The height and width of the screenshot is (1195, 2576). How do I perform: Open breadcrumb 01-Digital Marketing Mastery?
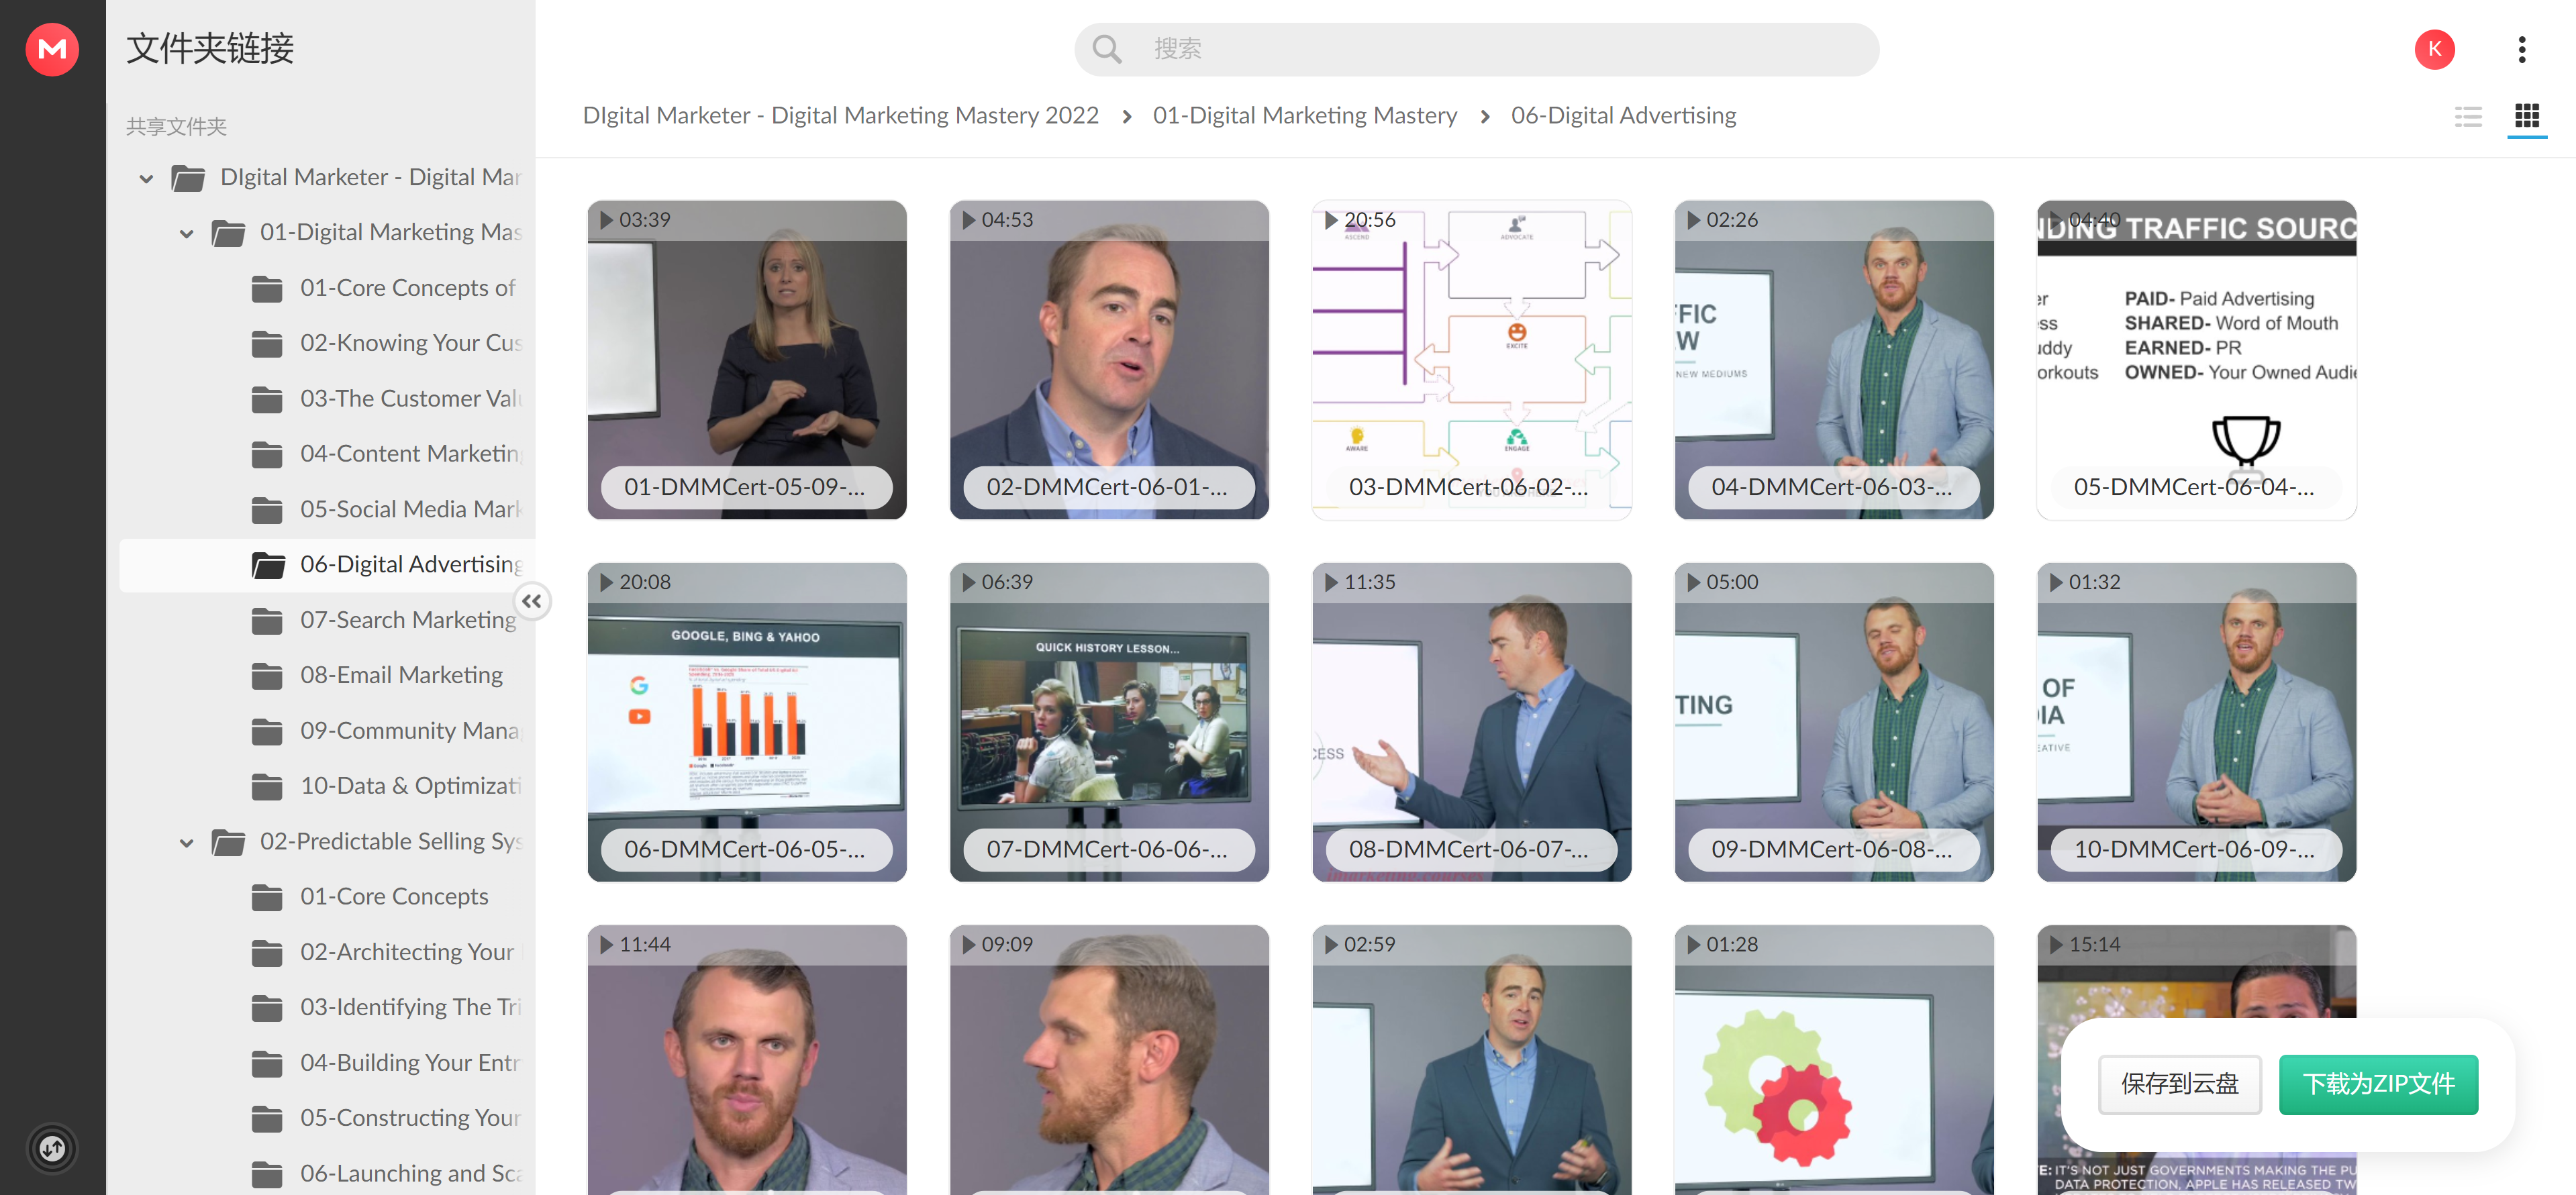click(1304, 116)
